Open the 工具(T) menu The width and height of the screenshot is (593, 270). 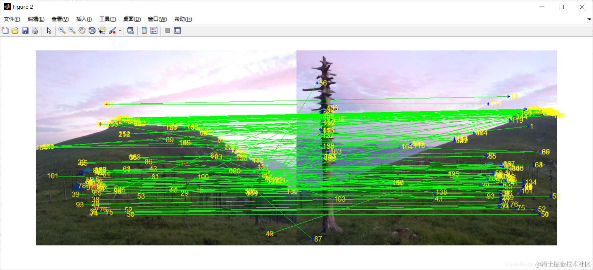click(x=108, y=19)
